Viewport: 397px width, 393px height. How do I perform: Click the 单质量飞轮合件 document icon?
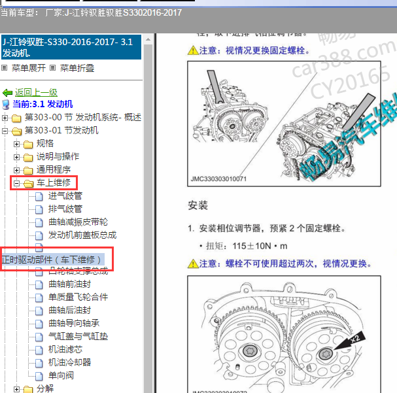39,298
